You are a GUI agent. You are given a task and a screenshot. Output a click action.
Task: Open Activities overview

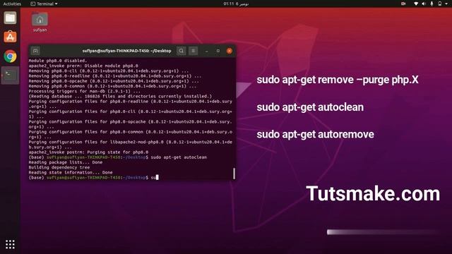[12, 4]
